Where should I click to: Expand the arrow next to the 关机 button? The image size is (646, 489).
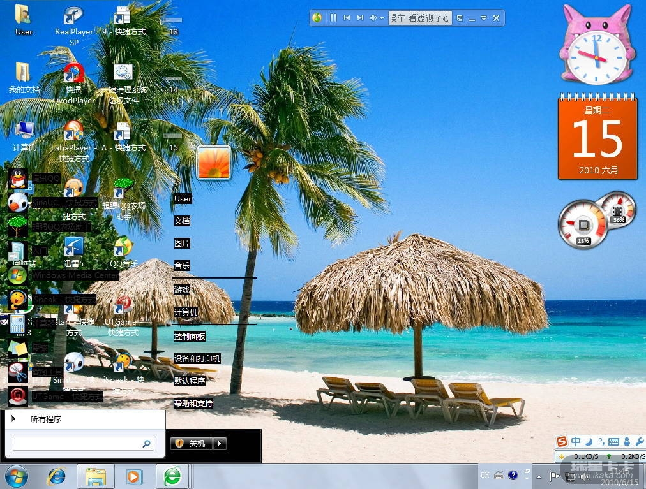[x=220, y=443]
